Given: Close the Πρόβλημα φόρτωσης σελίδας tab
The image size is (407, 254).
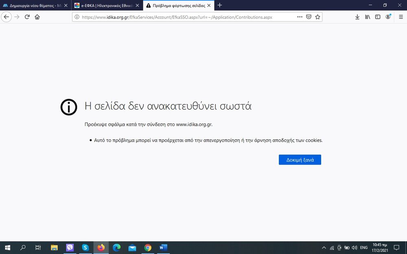Looking at the screenshot, I should pos(210,5).
